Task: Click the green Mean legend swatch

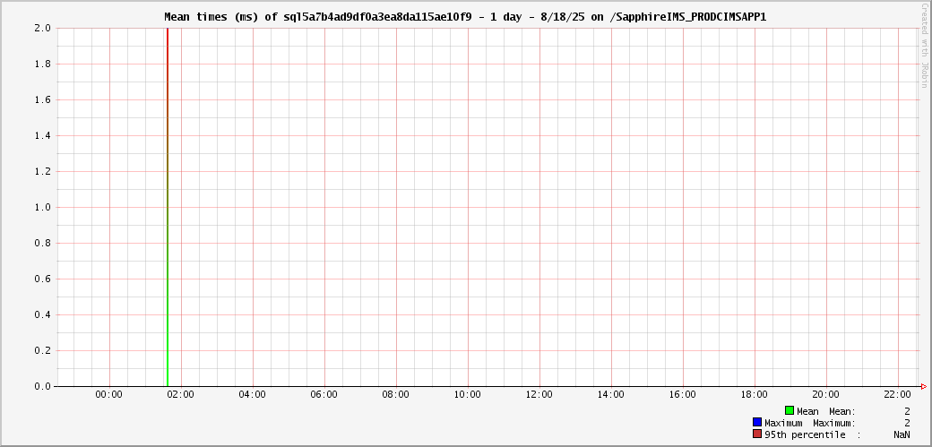Action: point(790,411)
